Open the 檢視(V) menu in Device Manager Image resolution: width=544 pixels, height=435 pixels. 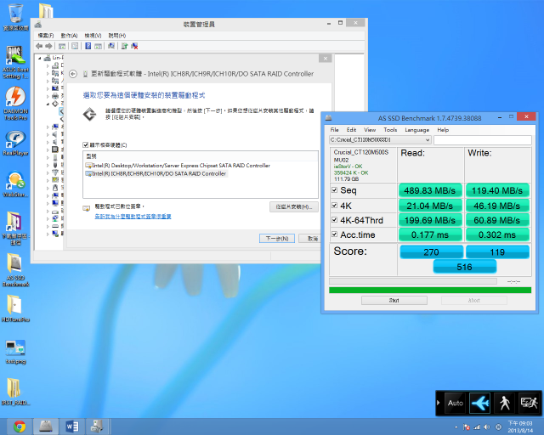[x=93, y=36]
